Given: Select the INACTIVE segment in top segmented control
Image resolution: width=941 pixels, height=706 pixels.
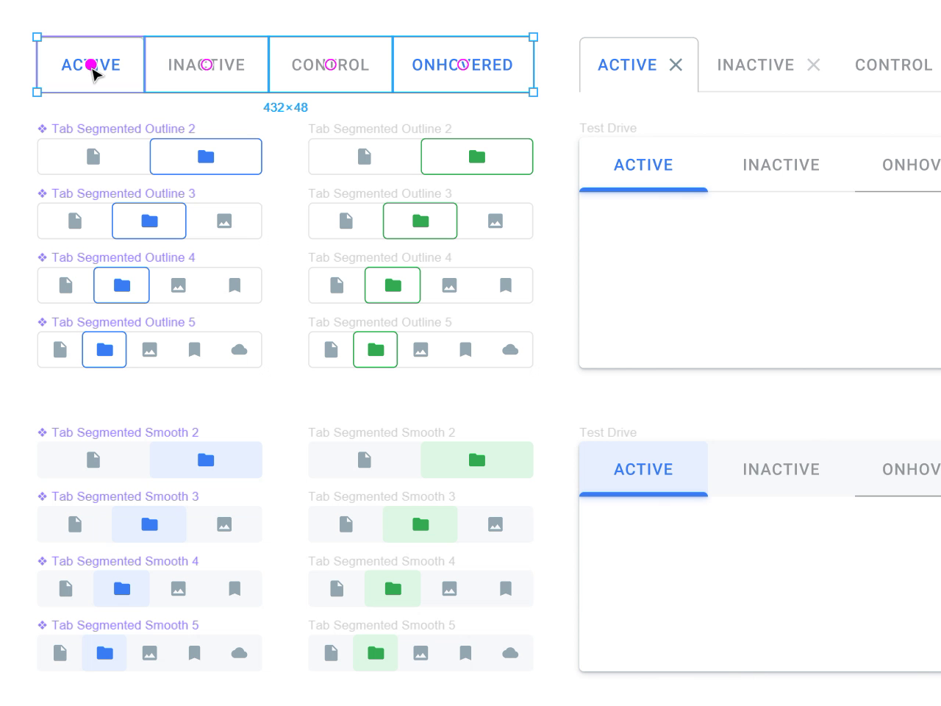Looking at the screenshot, I should [207, 65].
